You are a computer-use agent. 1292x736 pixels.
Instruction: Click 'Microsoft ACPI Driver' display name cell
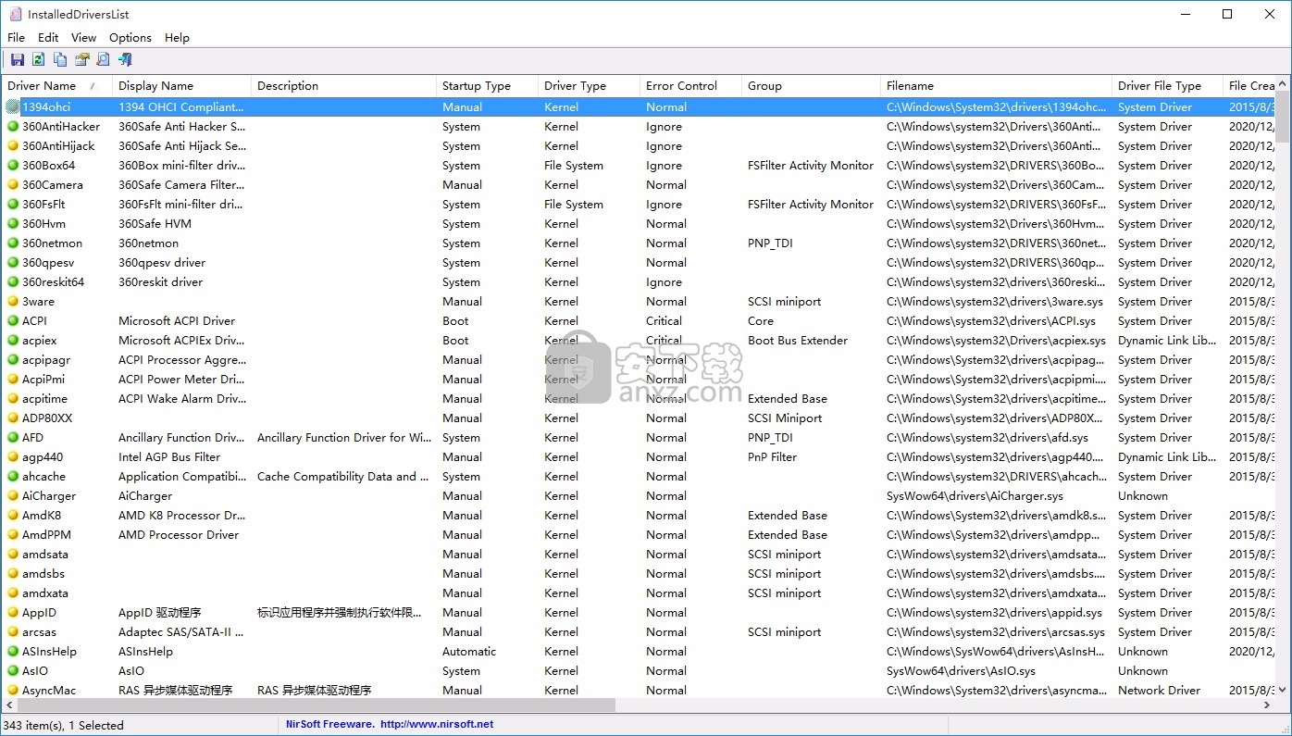(177, 321)
